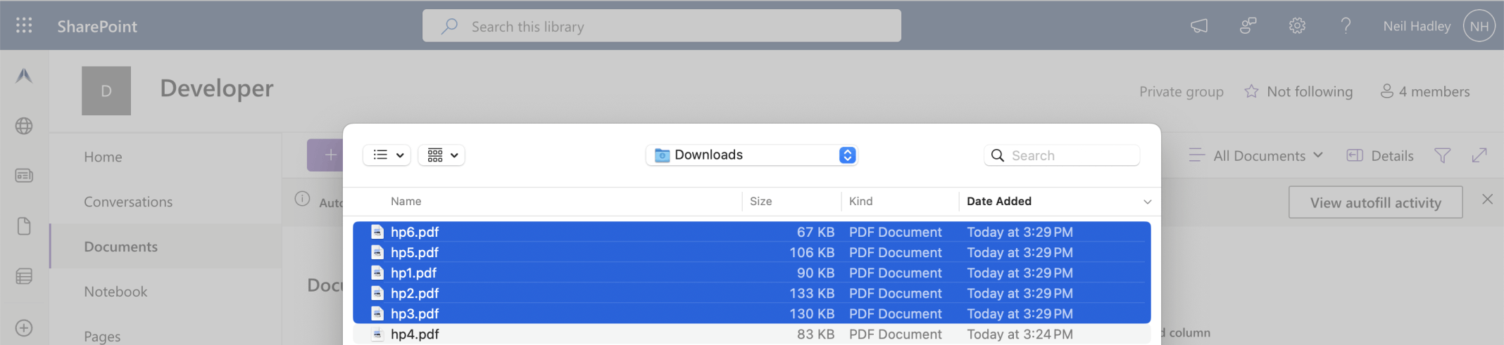Open the grid grouping dropdown

[442, 155]
